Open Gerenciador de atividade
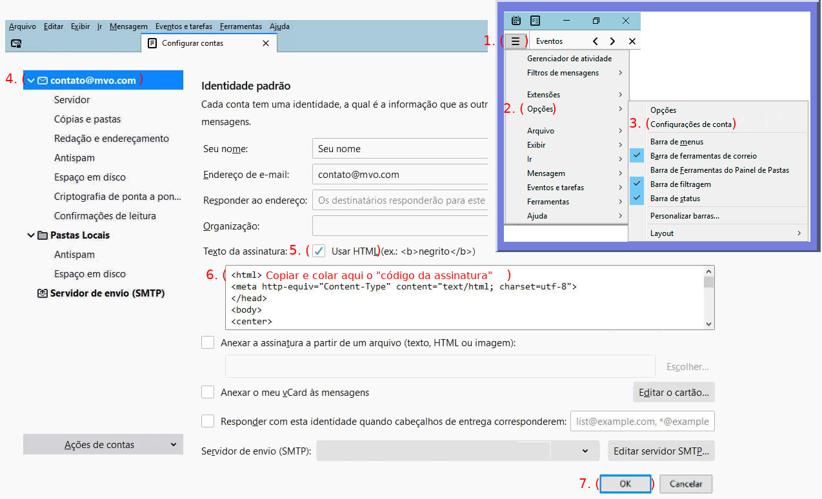Image resolution: width=822 pixels, height=499 pixels. [566, 59]
